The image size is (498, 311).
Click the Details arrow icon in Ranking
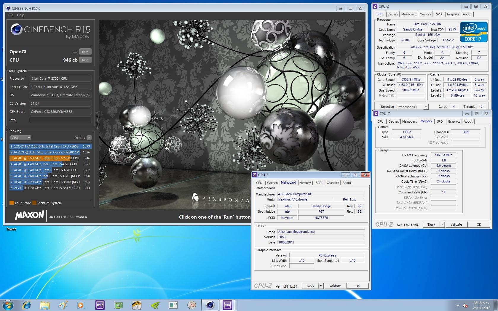pyautogui.click(x=89, y=138)
